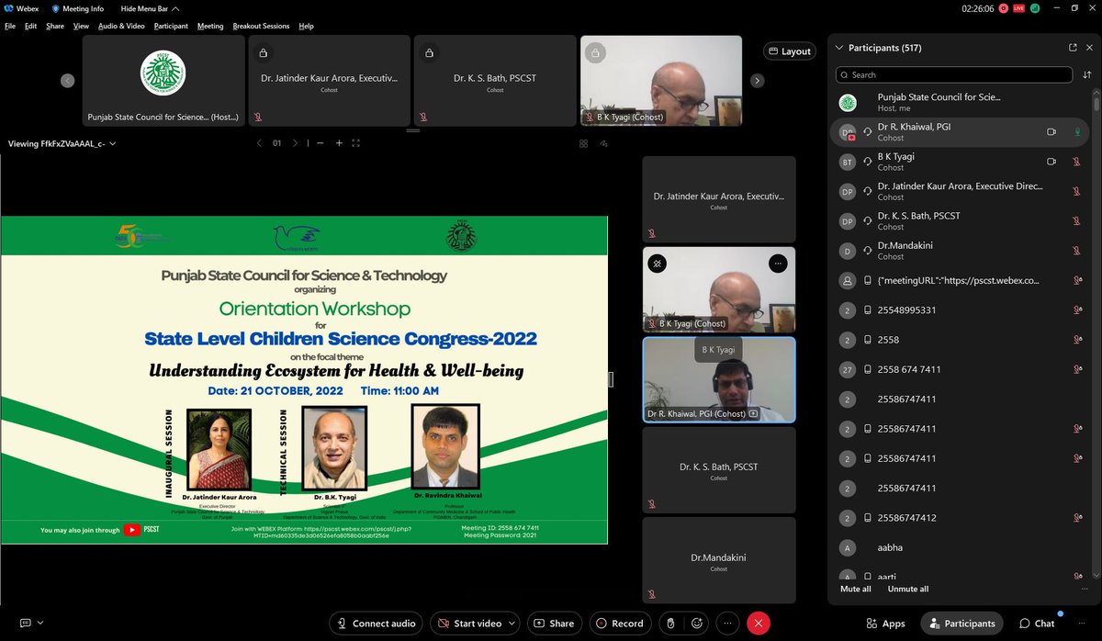Open the Participant menu
Viewport: 1102px width, 641px height.
pyautogui.click(x=171, y=26)
